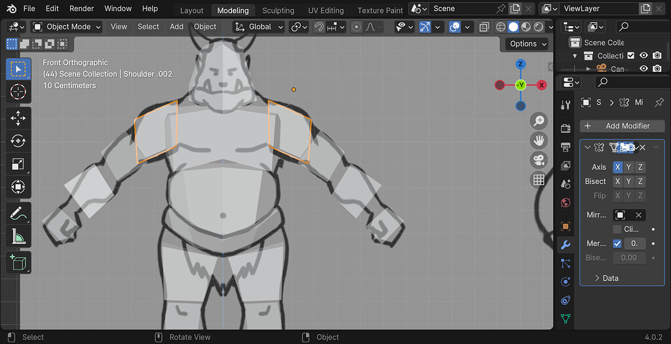Toggle Bisect Z button
Screen dimensions: 671x344
click(640, 182)
